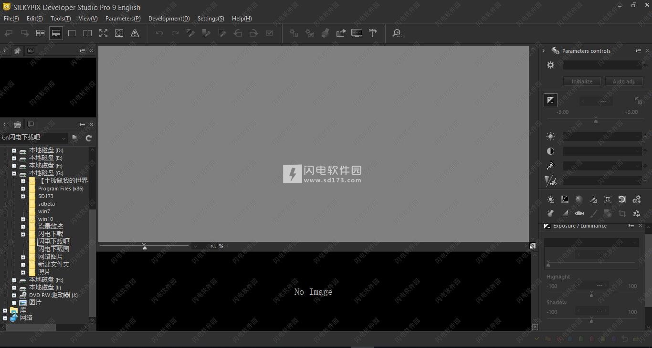Image resolution: width=652 pixels, height=348 pixels.
Task: Click the next image arrow icon
Action: click(24, 33)
